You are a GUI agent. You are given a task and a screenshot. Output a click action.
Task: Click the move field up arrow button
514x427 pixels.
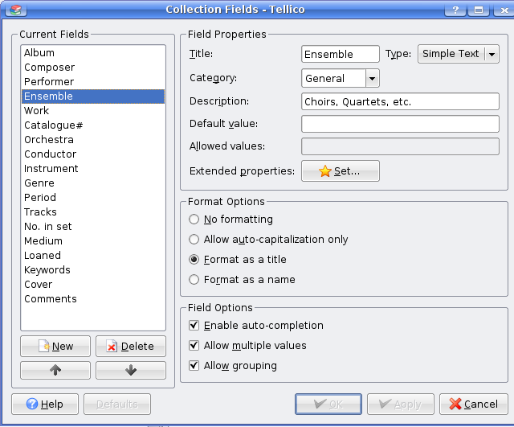coord(55,371)
